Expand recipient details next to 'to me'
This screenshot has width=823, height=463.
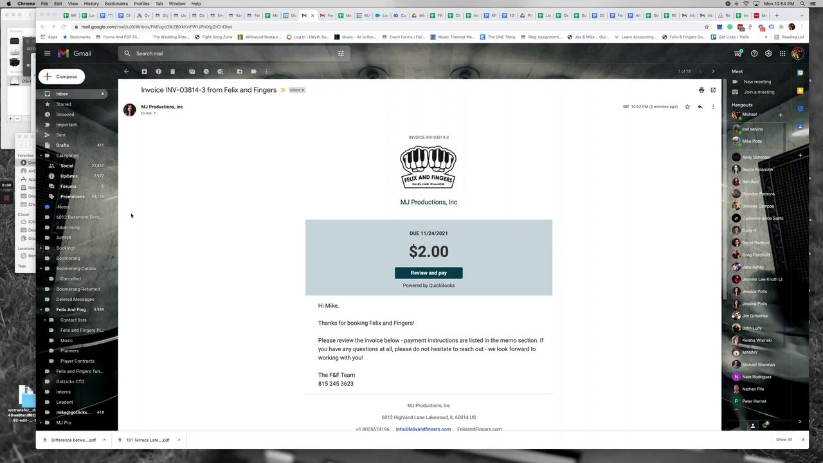click(x=154, y=113)
